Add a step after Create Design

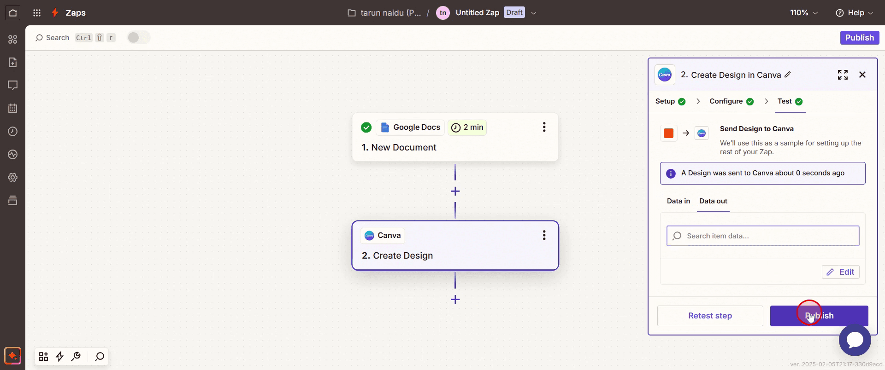pos(455,300)
